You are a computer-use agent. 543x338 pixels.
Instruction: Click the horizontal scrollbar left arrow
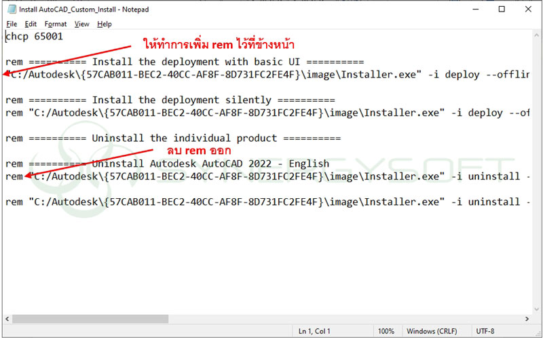(7, 318)
